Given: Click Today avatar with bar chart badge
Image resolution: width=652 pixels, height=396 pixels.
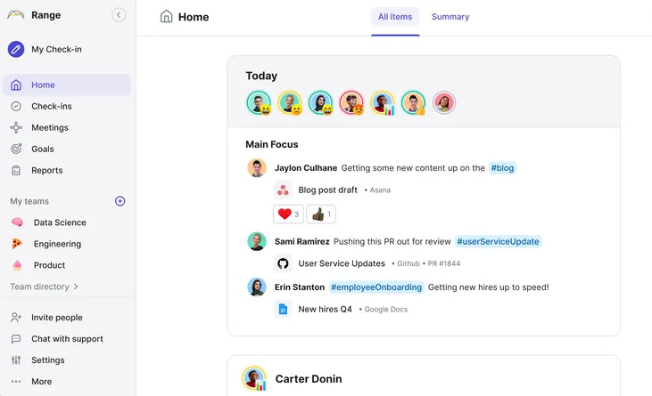Looking at the screenshot, I should (382, 102).
